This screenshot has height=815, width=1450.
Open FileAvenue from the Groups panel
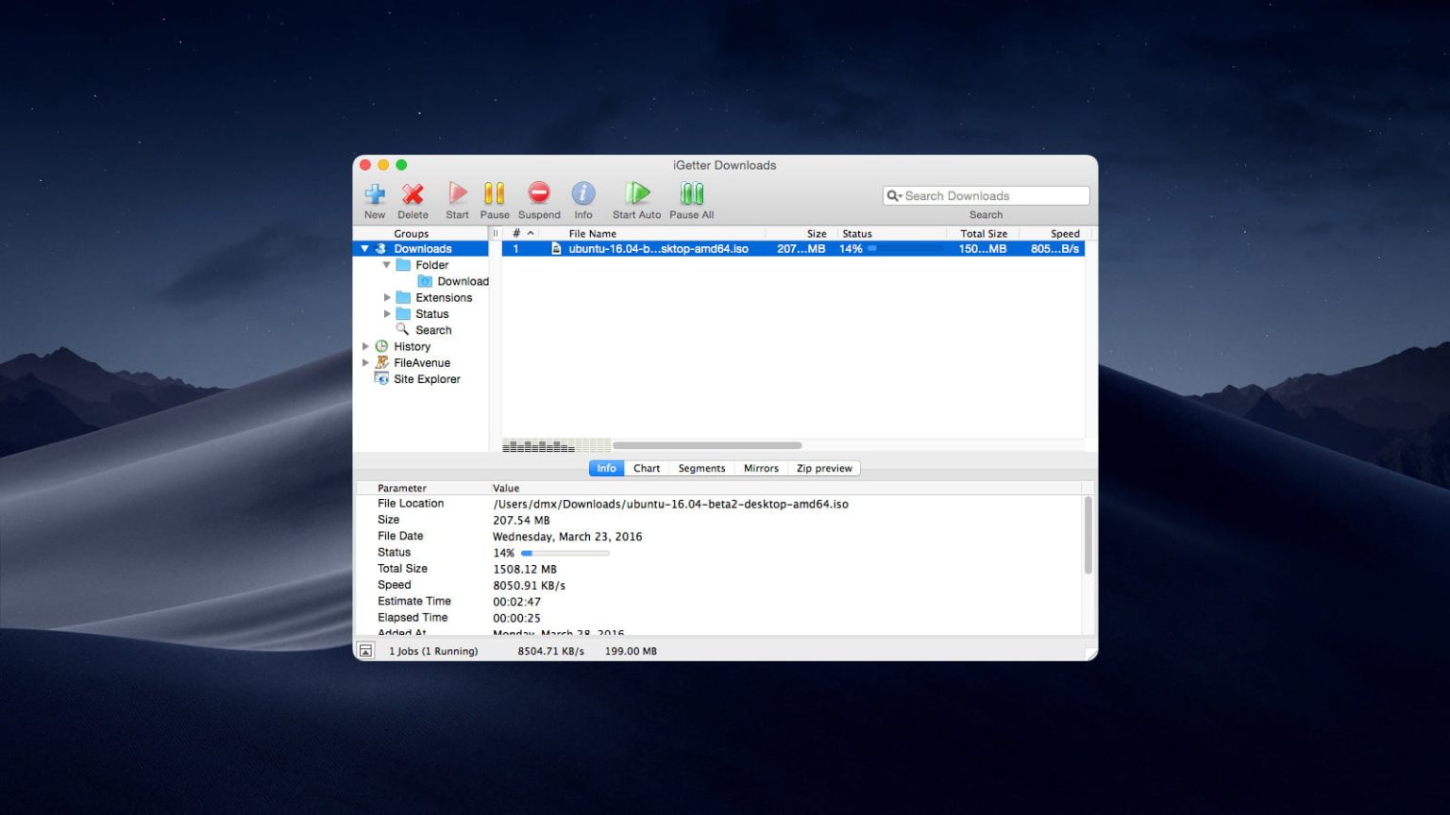[420, 362]
